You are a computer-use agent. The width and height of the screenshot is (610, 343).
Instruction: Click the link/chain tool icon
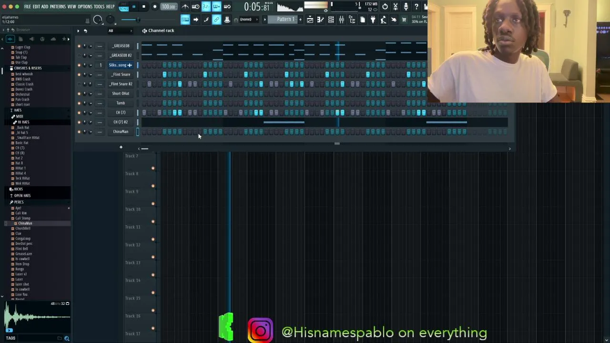point(216,20)
